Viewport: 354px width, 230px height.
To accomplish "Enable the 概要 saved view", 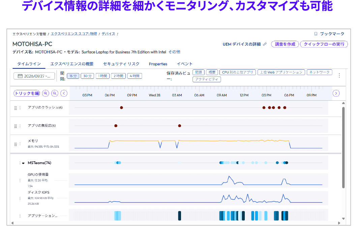I will [x=212, y=72].
